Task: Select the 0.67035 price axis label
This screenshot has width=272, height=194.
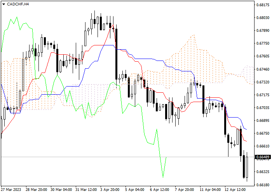Action: pyautogui.click(x=263, y=108)
